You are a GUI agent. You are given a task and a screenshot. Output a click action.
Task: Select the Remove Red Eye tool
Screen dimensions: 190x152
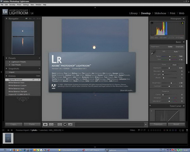point(65,124)
